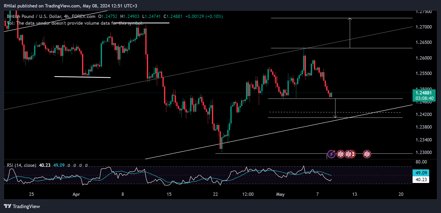
Task: Click the 80.00 RSI scale label
Action: point(421,162)
